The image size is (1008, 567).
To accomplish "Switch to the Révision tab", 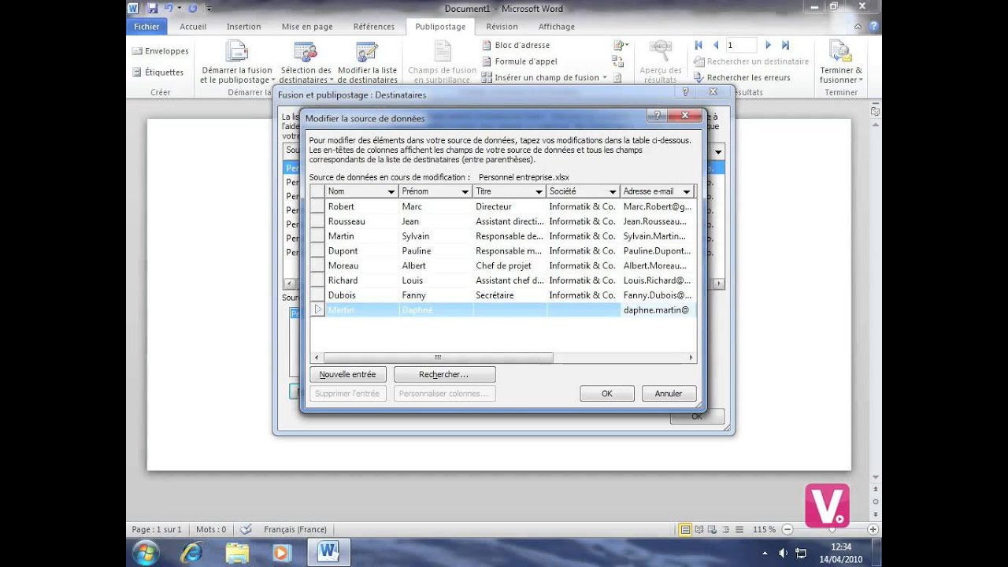I will point(502,27).
